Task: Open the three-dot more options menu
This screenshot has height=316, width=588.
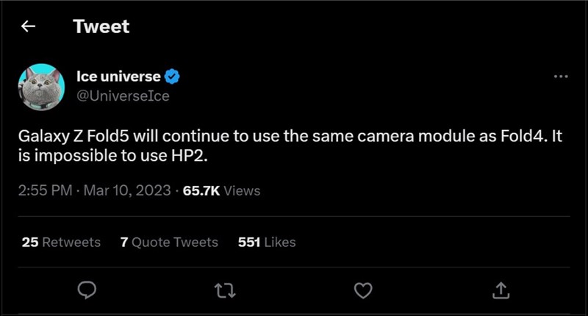Action: coord(560,76)
